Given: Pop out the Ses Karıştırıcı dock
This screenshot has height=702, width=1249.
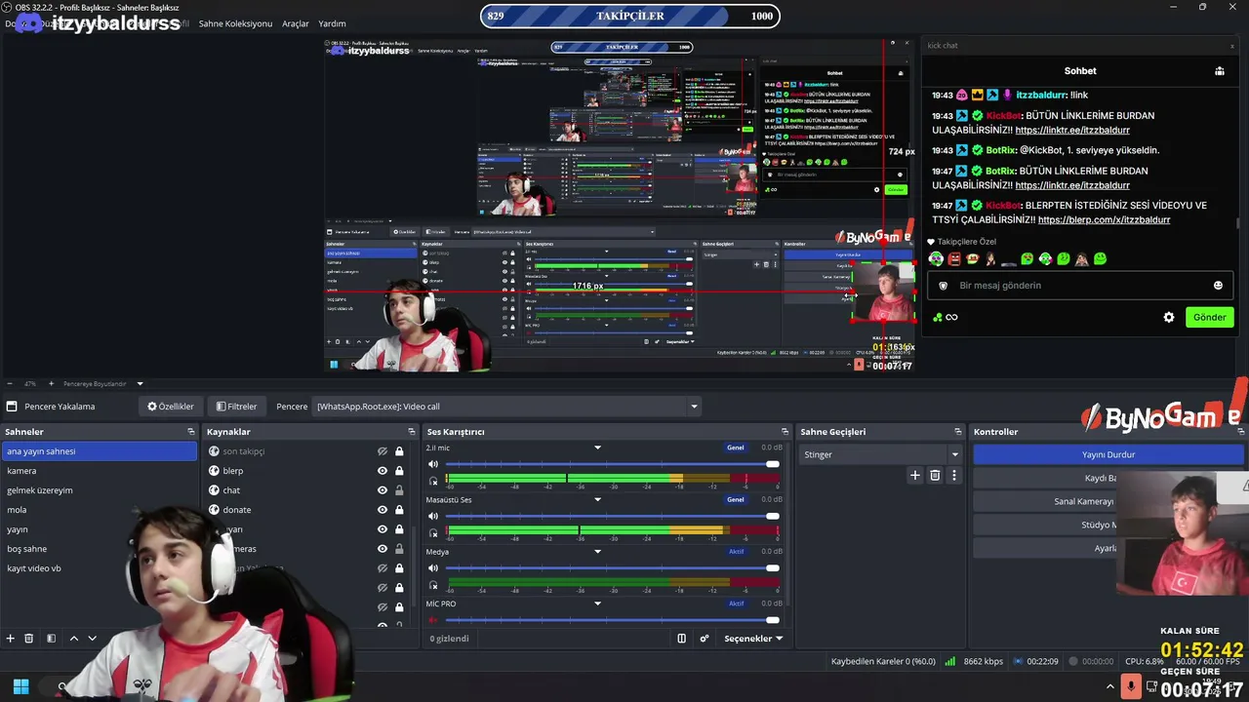Looking at the screenshot, I should coord(785,432).
